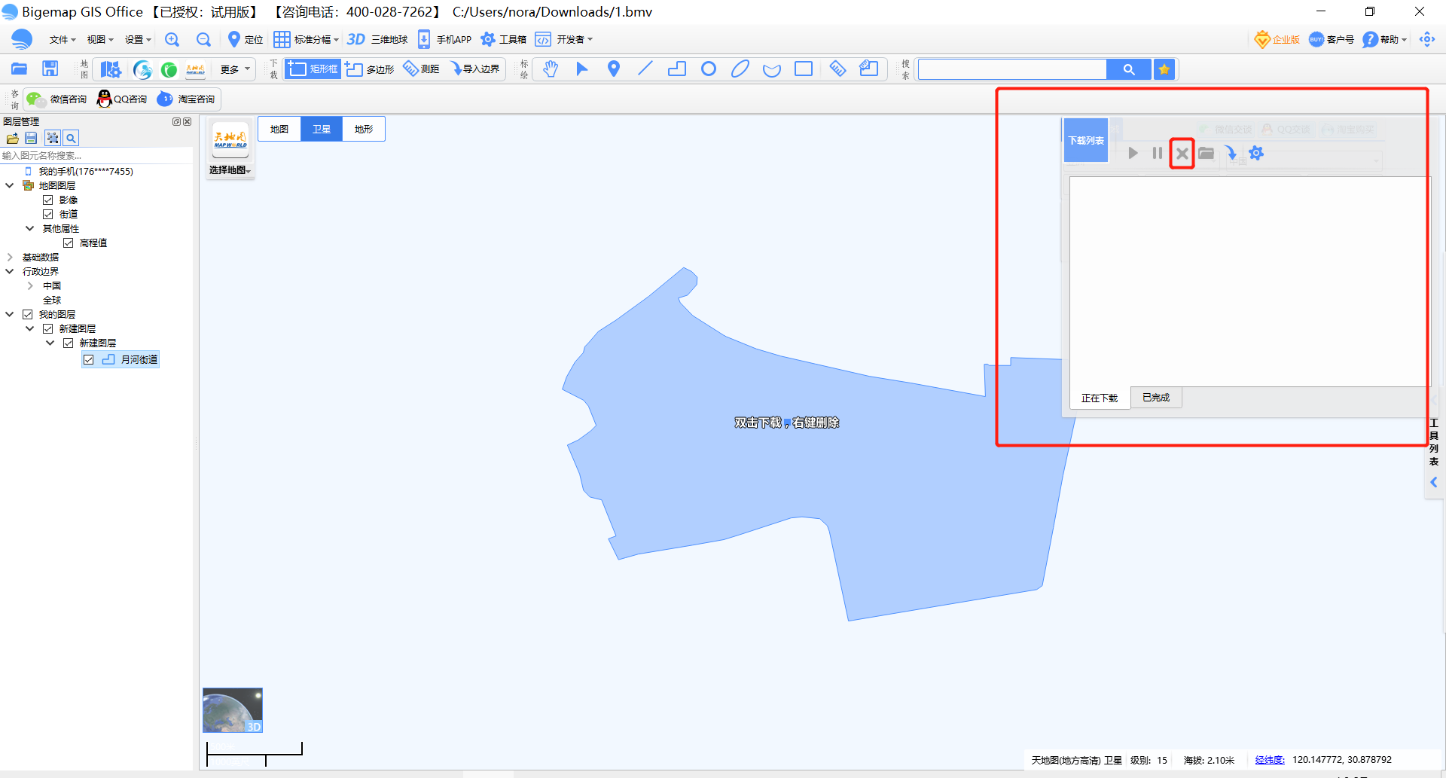Switch to the 地形 map view
This screenshot has width=1446, height=778.
364,129
